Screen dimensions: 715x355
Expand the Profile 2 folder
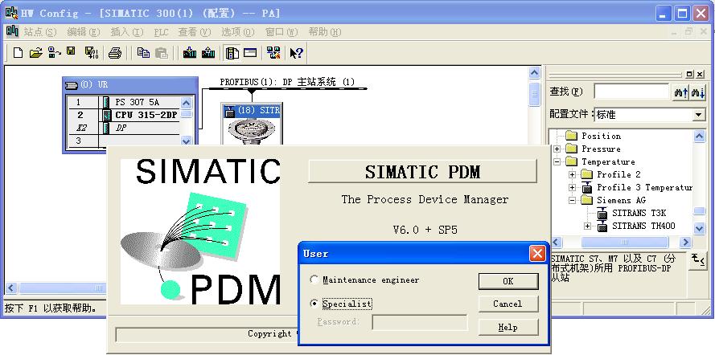[572, 174]
